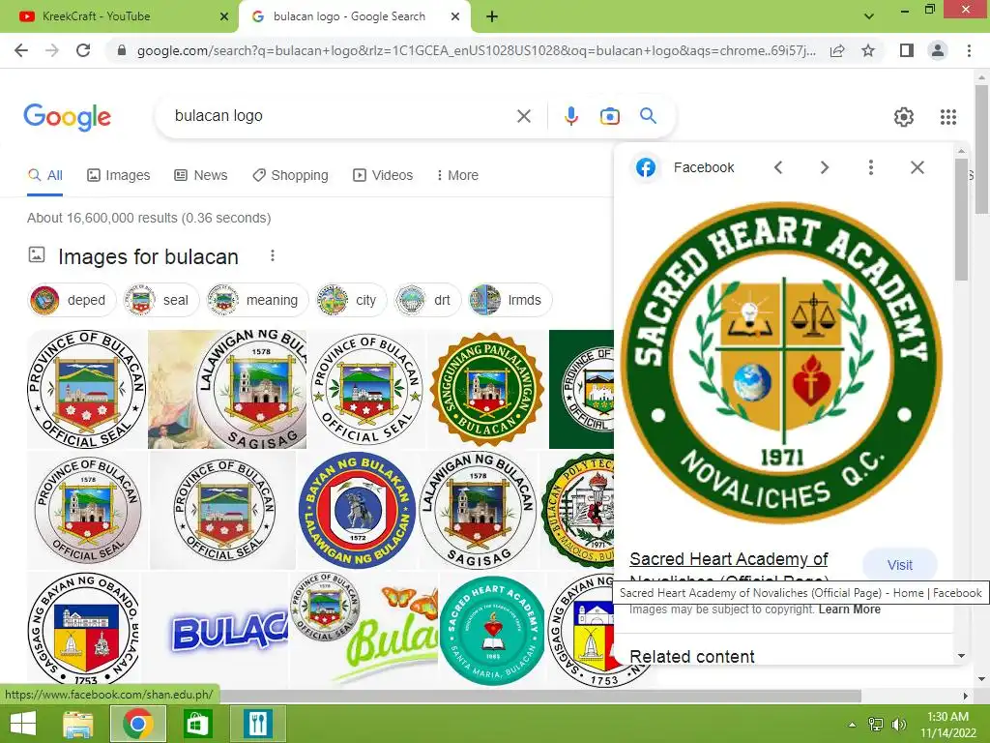The image size is (990, 743).
Task: Click Images for bulacan heading
Action: (x=148, y=257)
